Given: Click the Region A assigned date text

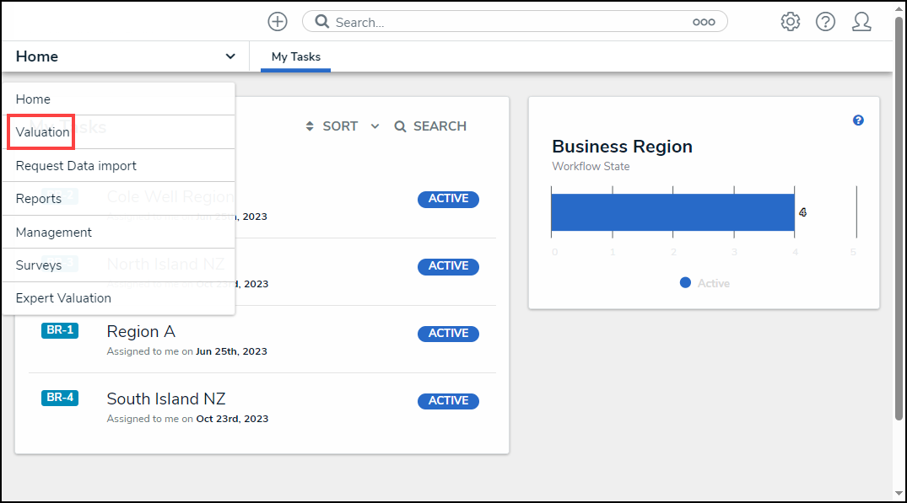Looking at the screenshot, I should click(x=186, y=351).
